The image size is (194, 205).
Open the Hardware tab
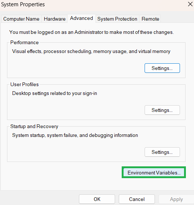pyautogui.click(x=55, y=19)
